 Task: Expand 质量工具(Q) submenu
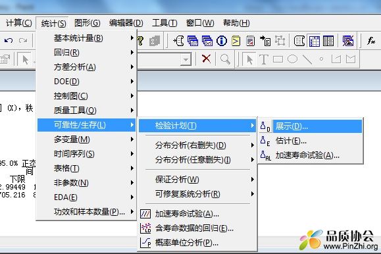coord(87,111)
